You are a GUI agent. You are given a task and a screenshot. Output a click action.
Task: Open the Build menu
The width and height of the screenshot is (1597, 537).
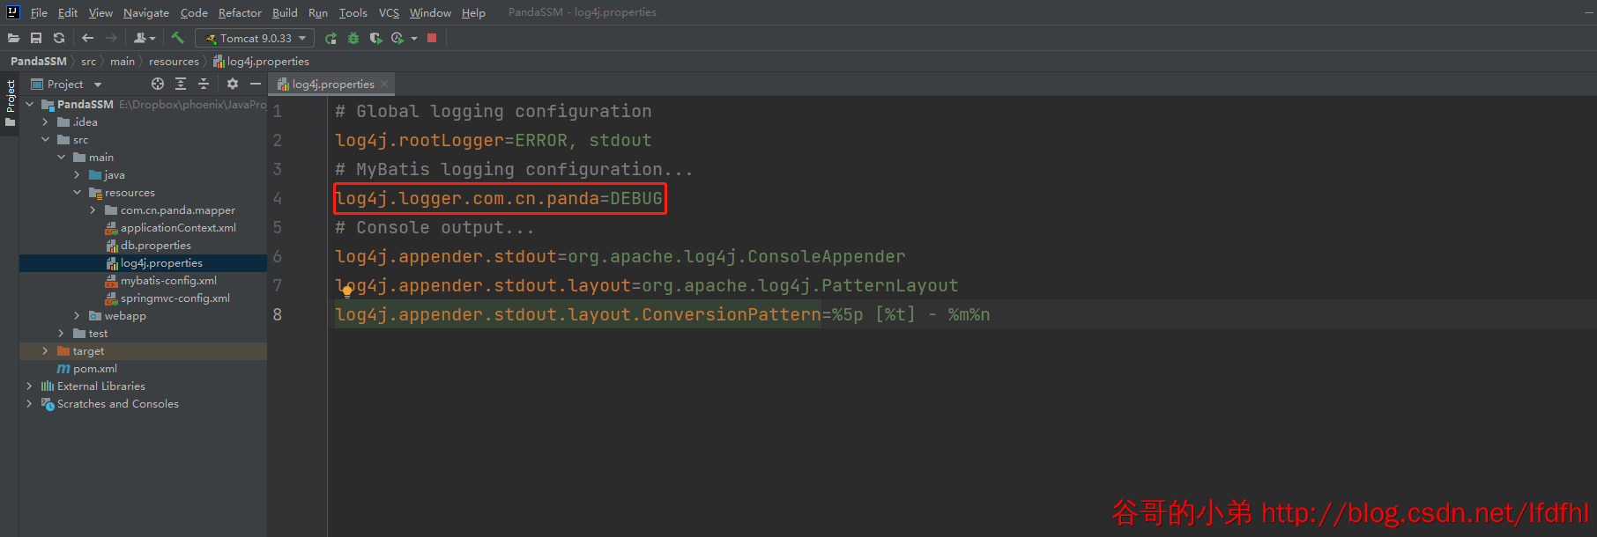click(x=285, y=12)
